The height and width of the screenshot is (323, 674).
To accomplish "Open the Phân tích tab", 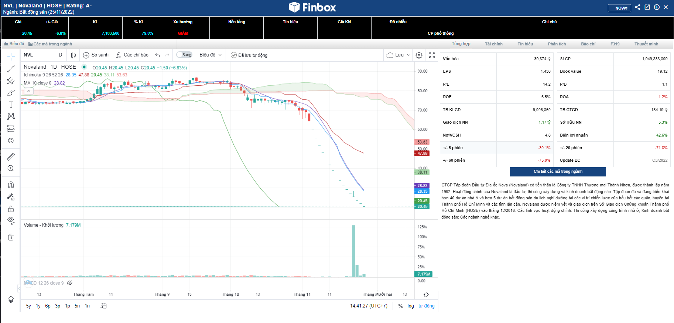I will pos(557,44).
